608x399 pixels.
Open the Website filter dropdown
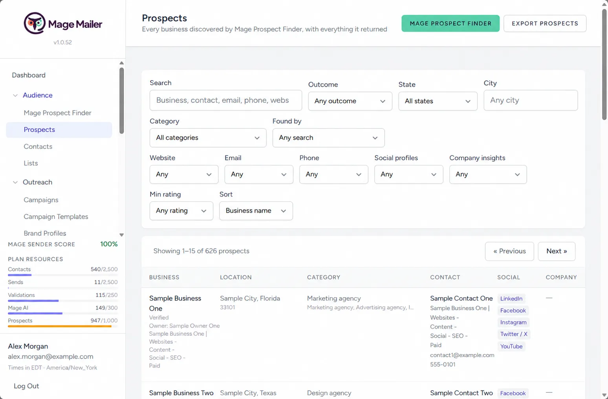point(184,174)
